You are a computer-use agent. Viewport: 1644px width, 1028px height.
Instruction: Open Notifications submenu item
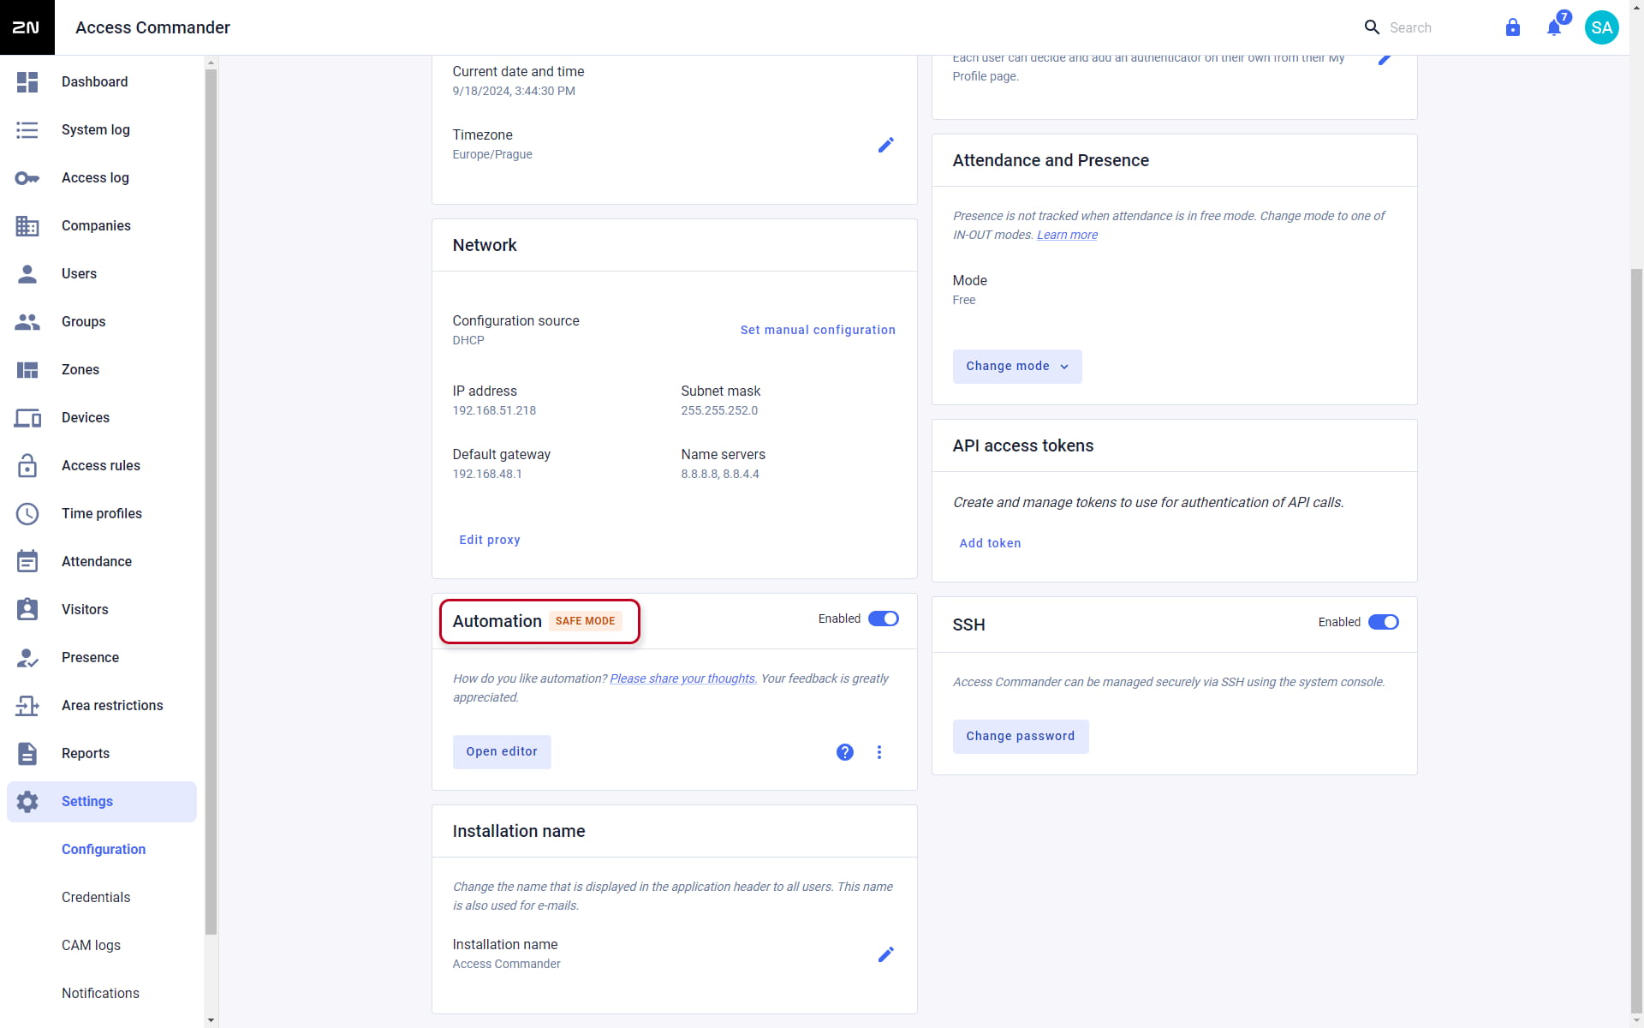(100, 994)
